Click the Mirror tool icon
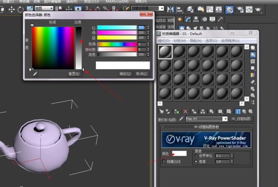The image size is (278, 187). 171,9
